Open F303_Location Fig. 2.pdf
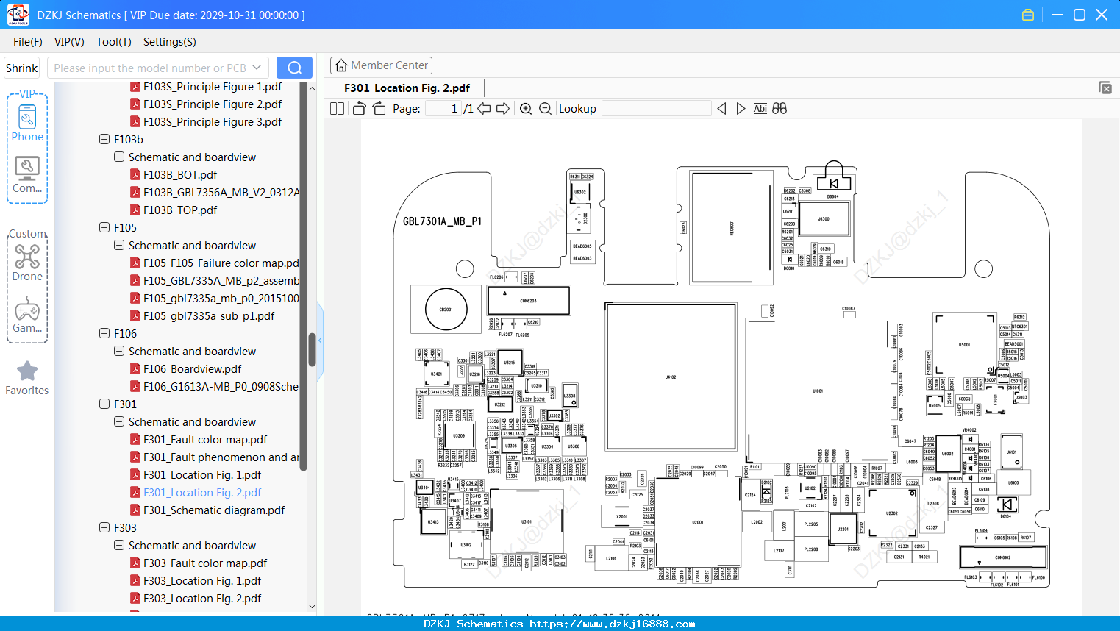This screenshot has height=631, width=1120. pyautogui.click(x=202, y=599)
